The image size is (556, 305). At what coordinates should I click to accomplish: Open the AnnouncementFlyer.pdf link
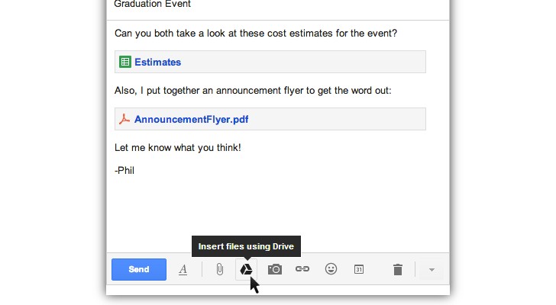point(191,119)
